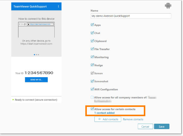Open the 1 contact added link
The image size is (183, 136).
tap(104, 113)
